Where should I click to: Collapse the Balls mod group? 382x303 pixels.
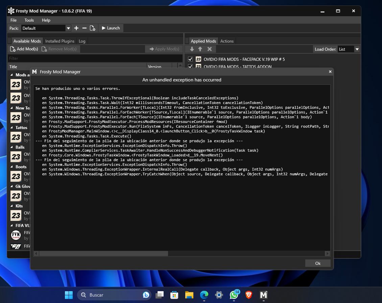[12, 147]
